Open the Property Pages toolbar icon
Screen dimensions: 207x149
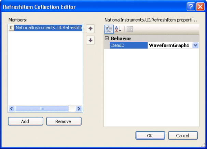(x=130, y=29)
